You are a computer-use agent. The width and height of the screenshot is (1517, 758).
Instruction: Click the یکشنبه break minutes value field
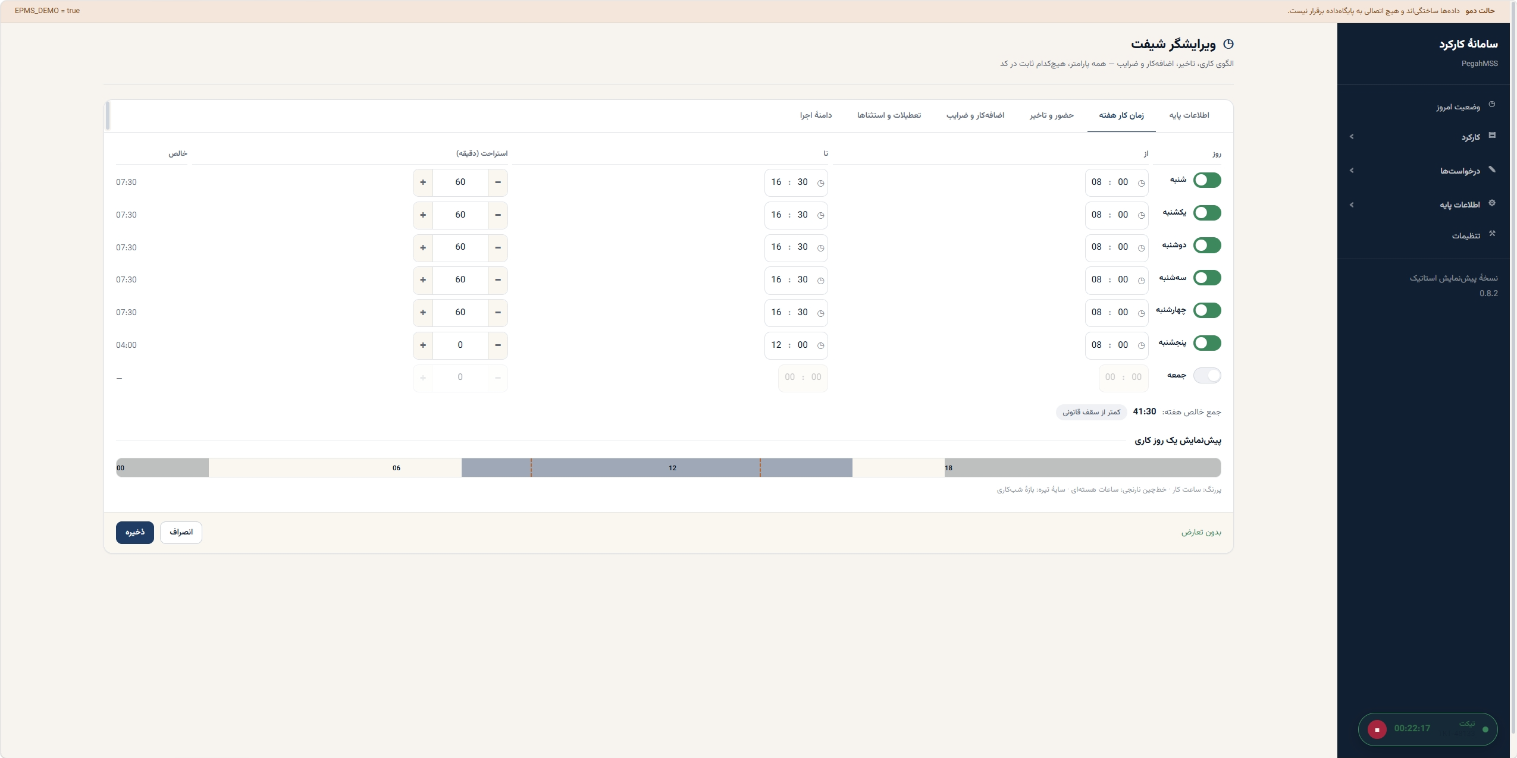click(x=460, y=215)
